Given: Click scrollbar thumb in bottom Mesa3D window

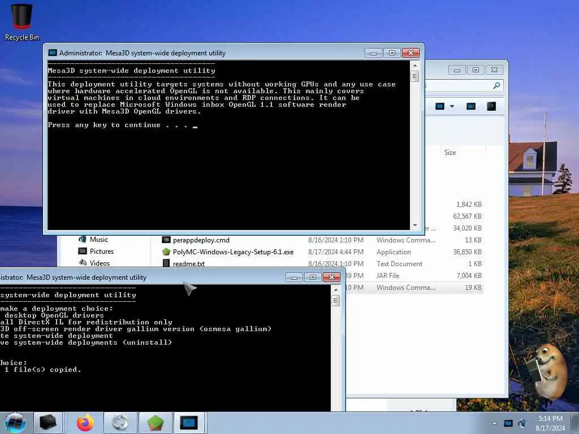Looking at the screenshot, I should [x=336, y=301].
